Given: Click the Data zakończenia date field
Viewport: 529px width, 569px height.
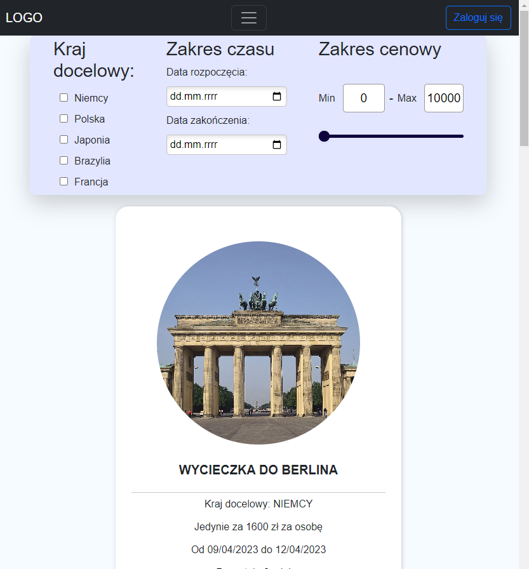Looking at the screenshot, I should coord(227,145).
